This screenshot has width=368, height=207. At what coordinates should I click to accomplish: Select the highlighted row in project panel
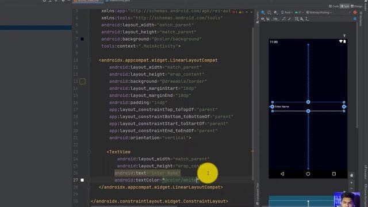tap(36, 28)
